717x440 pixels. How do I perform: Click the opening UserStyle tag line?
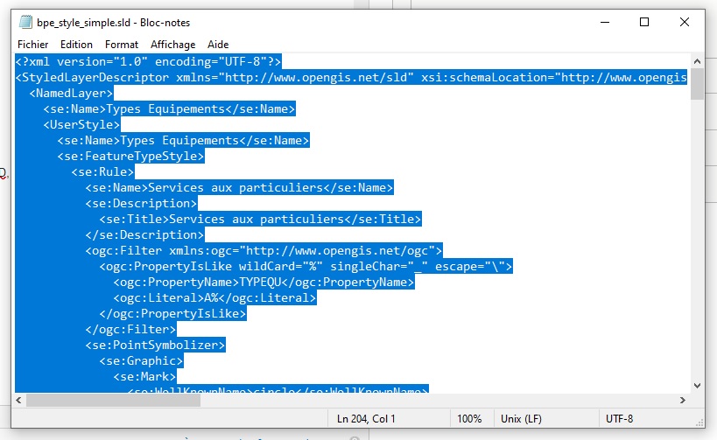click(x=81, y=125)
